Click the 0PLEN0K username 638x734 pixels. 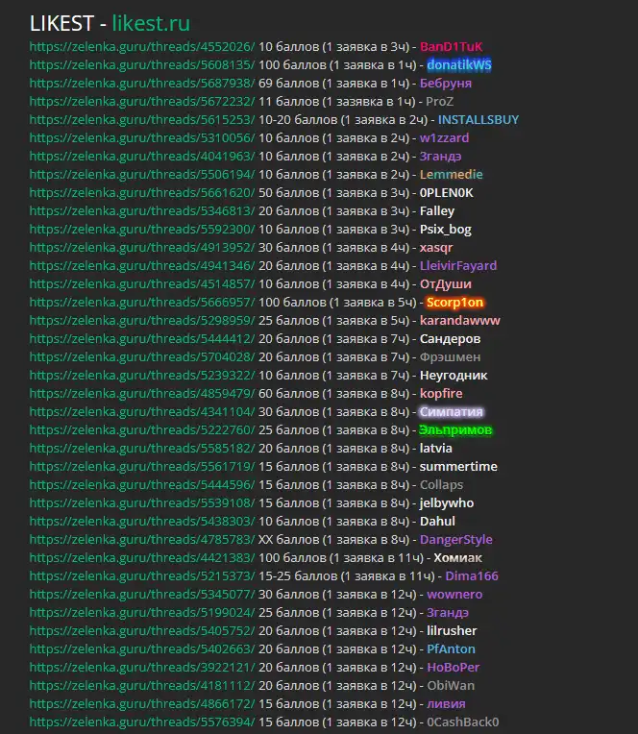(447, 193)
